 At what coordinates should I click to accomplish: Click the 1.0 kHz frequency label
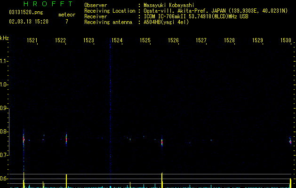[4, 85]
